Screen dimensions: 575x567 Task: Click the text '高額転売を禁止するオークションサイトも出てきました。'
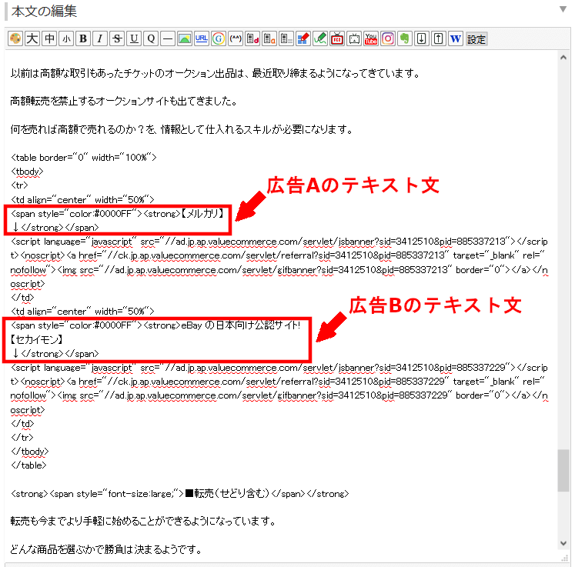(124, 101)
